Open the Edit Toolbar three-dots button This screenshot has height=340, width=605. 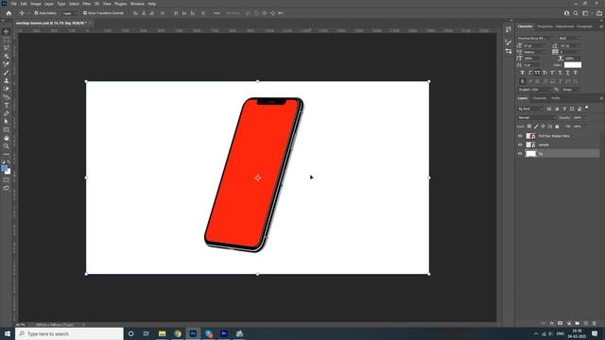pyautogui.click(x=7, y=154)
